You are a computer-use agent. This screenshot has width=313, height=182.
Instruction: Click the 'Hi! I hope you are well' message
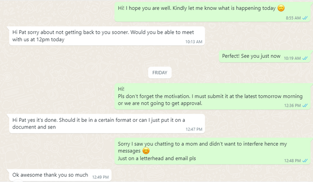[x=212, y=11]
